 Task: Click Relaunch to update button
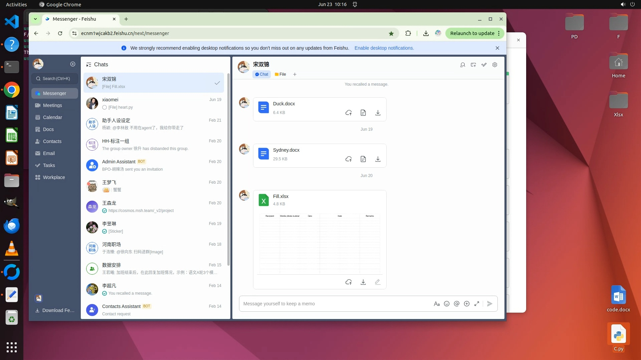point(472,33)
